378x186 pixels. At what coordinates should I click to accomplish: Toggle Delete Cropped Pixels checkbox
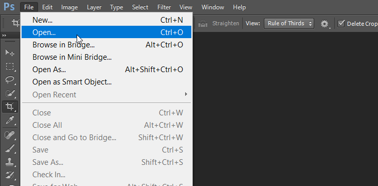[341, 23]
